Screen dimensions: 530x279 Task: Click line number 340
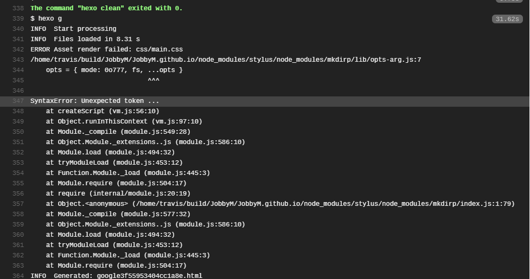(18, 29)
